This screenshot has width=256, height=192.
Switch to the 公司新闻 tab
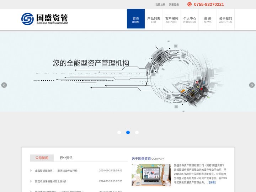coord(42,158)
